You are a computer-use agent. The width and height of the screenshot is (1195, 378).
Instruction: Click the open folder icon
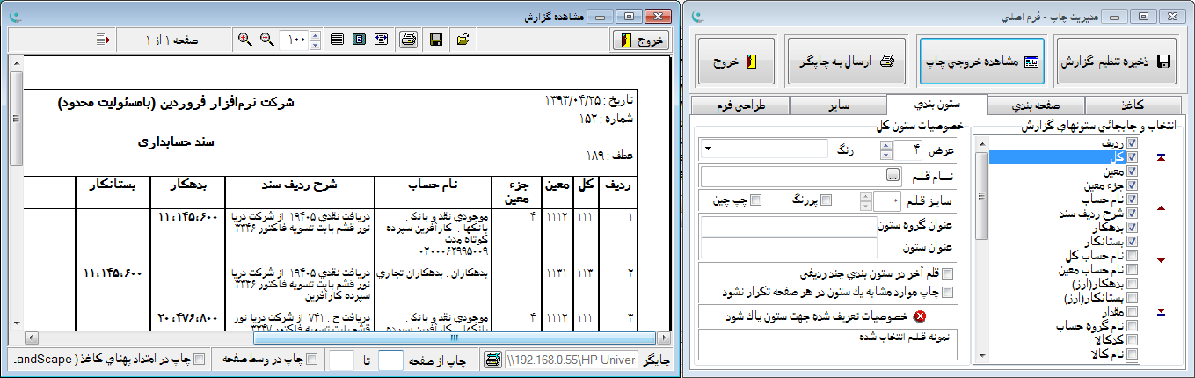coord(463,40)
